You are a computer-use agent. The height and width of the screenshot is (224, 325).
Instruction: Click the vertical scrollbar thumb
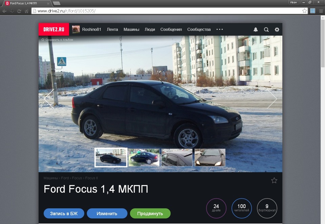(x=323, y=44)
